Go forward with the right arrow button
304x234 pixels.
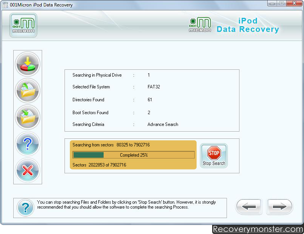tap(279, 206)
